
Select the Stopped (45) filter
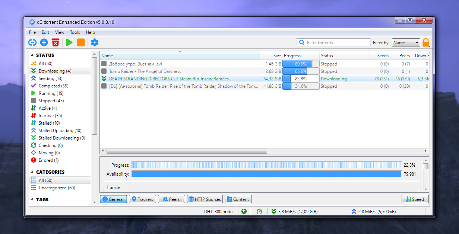pyautogui.click(x=60, y=101)
